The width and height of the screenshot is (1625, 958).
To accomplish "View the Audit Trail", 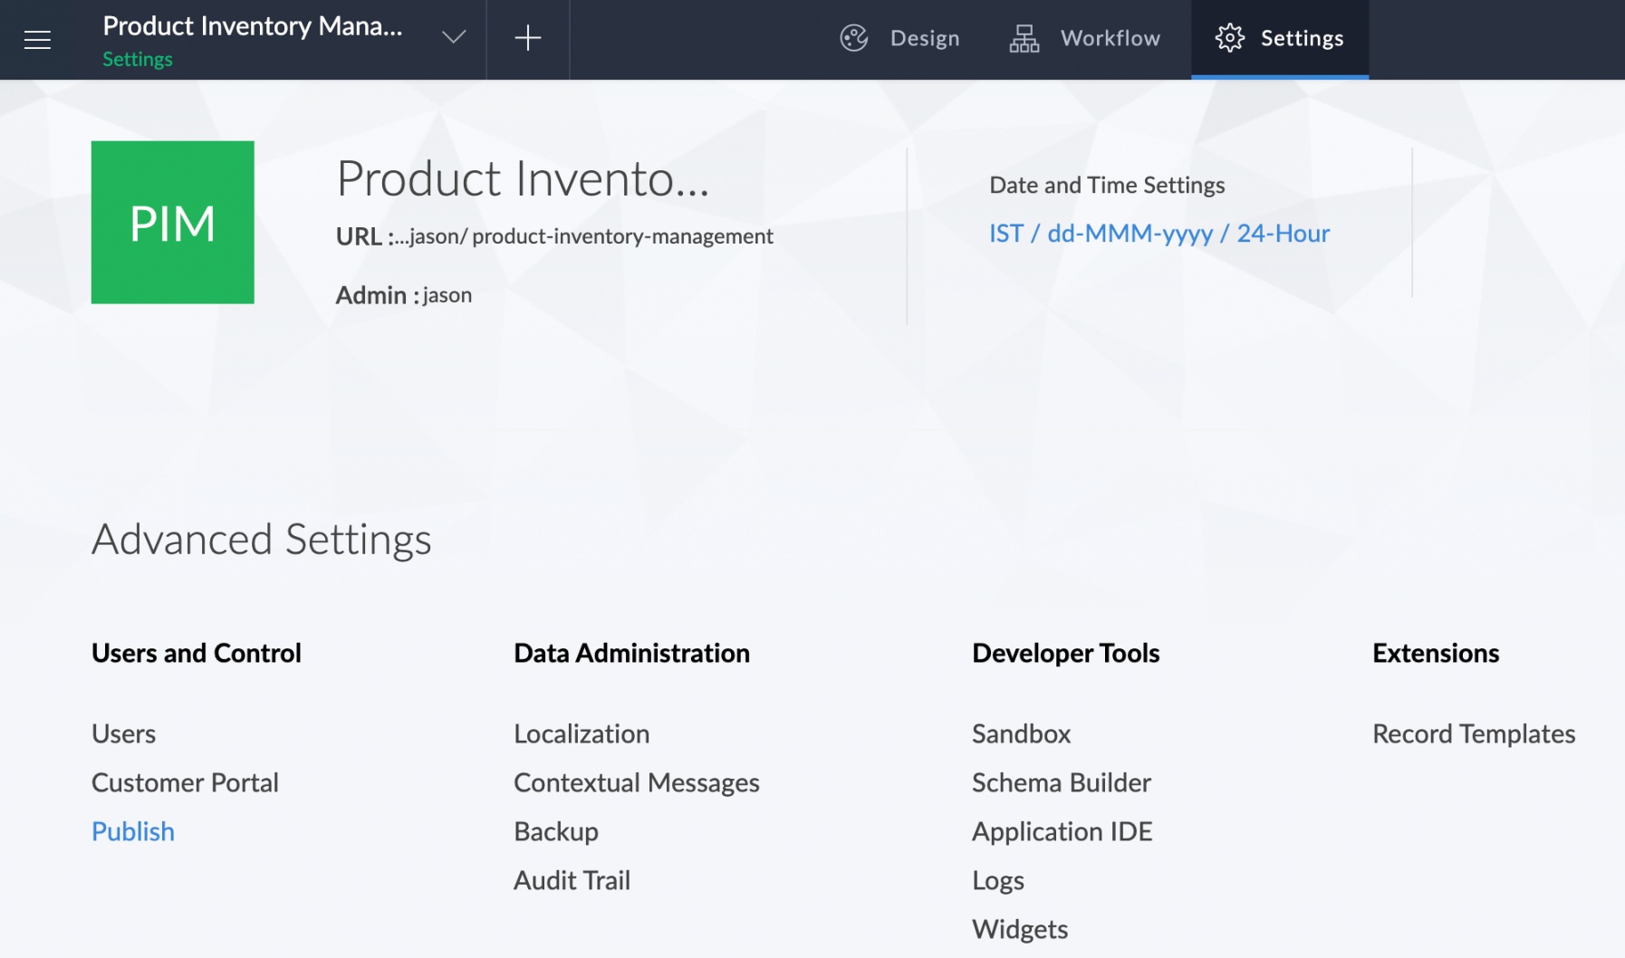I will click(x=572, y=880).
